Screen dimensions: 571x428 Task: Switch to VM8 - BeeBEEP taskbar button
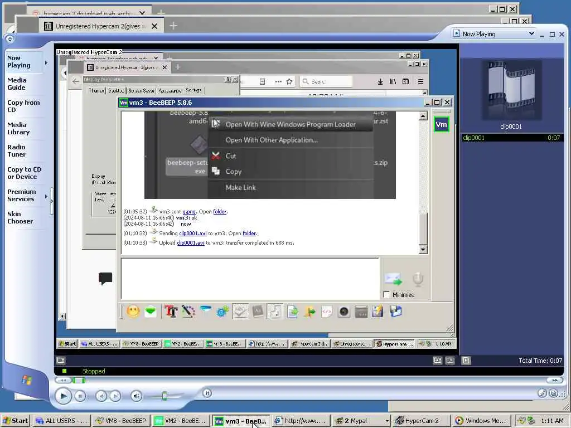pos(121,421)
